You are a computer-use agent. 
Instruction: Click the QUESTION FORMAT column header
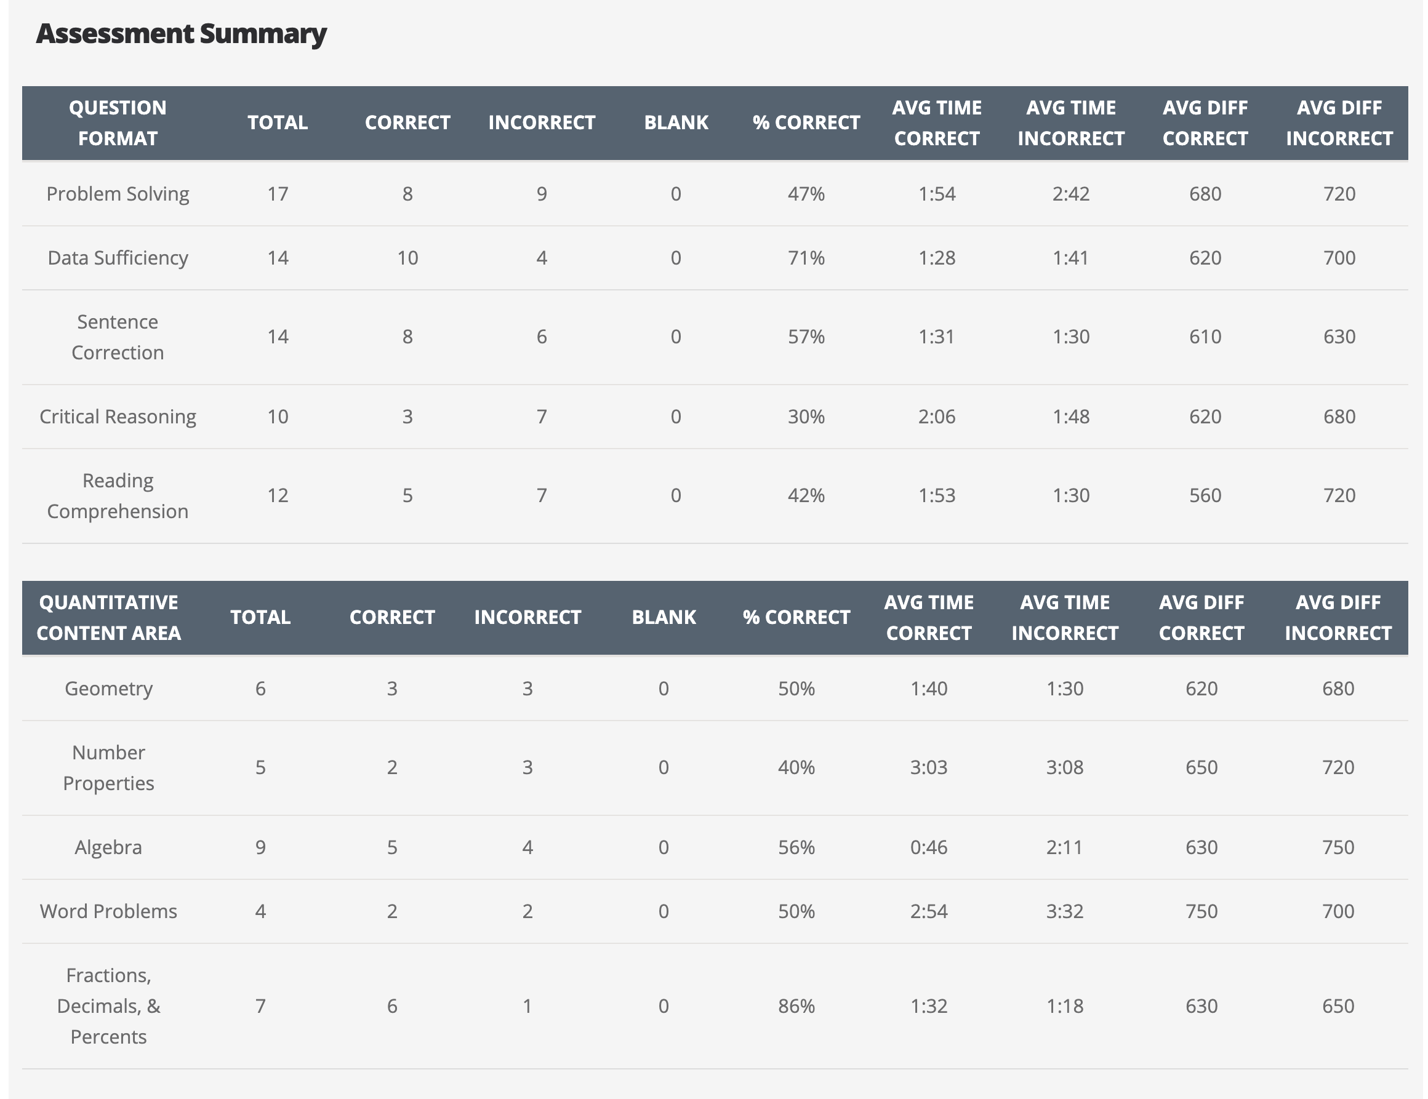pyautogui.click(x=118, y=123)
